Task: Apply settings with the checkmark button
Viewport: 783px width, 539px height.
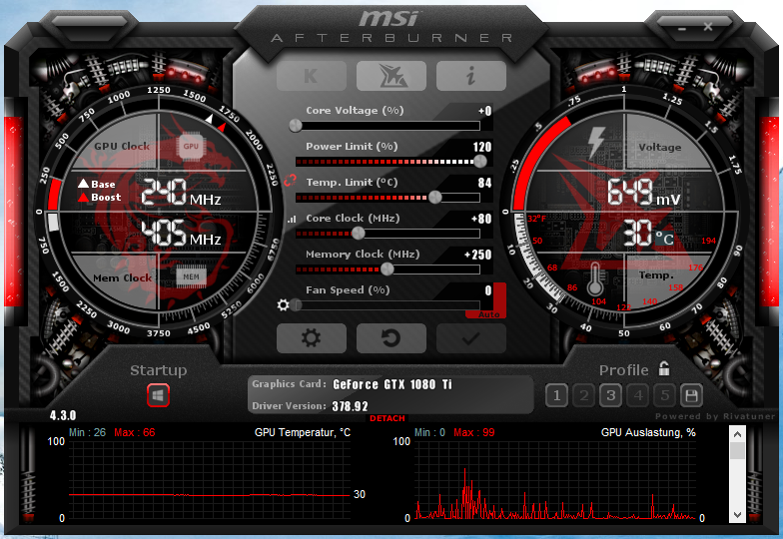Action: (471, 337)
